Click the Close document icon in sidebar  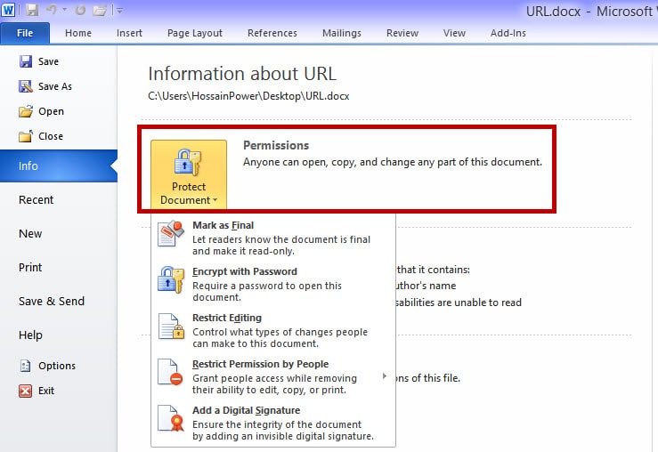26,136
